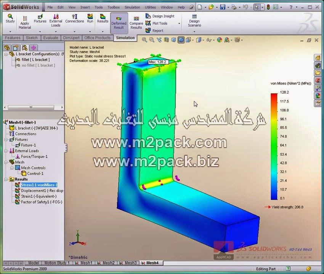Expand External Loads dropdown arrow

56,32
